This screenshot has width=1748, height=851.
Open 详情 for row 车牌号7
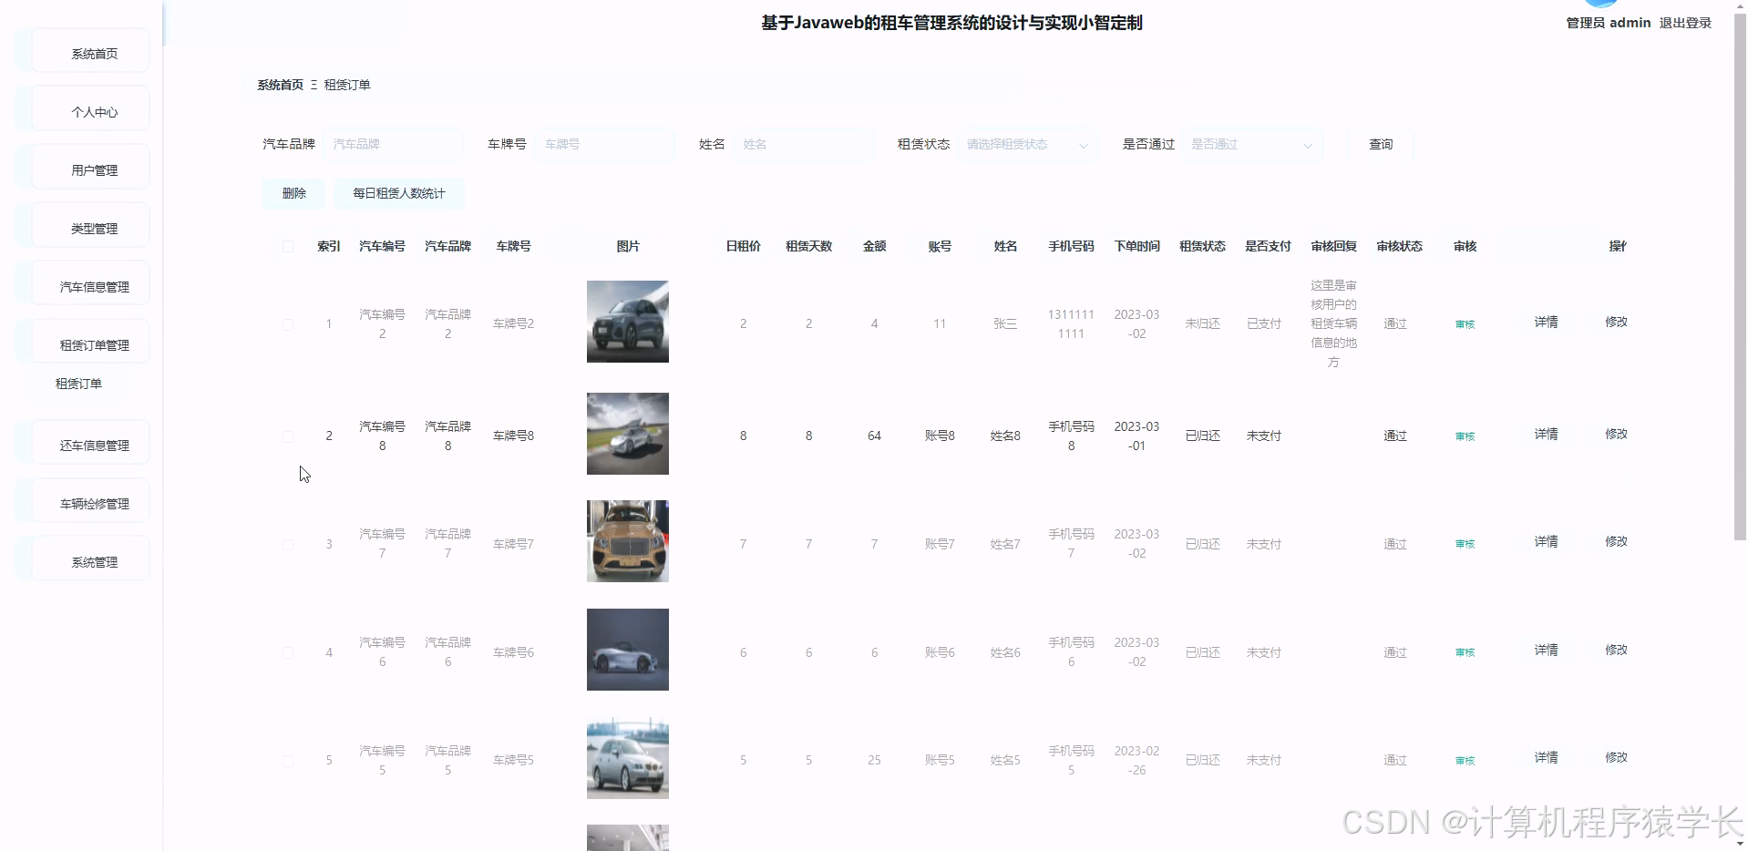pos(1545,541)
